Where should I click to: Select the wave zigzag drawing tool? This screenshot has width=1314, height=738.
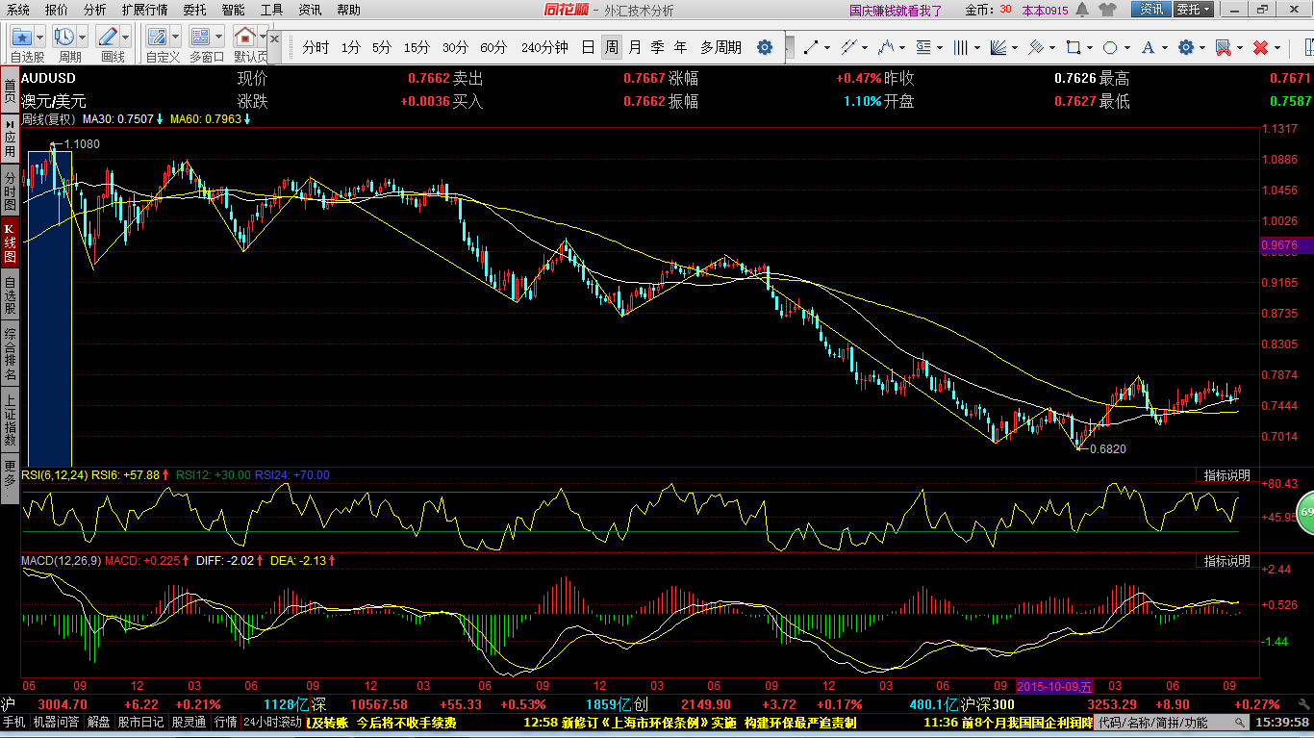[886, 47]
